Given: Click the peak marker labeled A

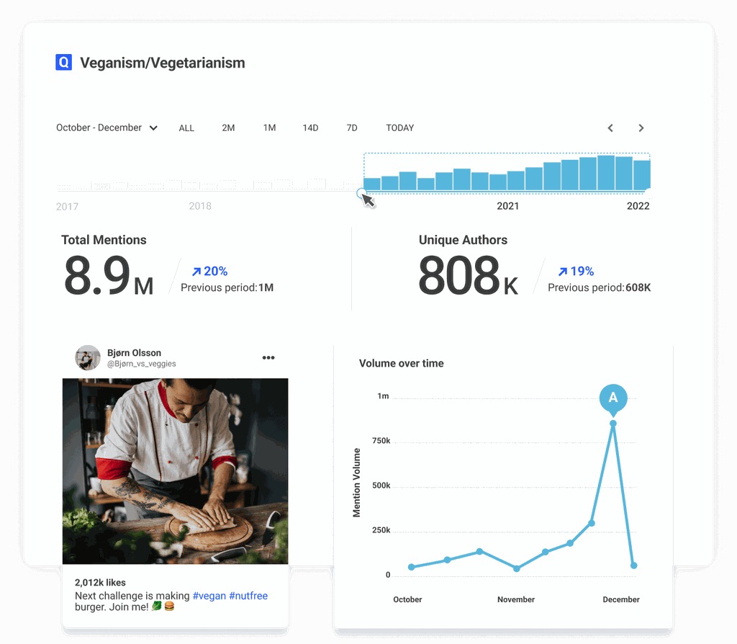Looking at the screenshot, I should [613, 398].
